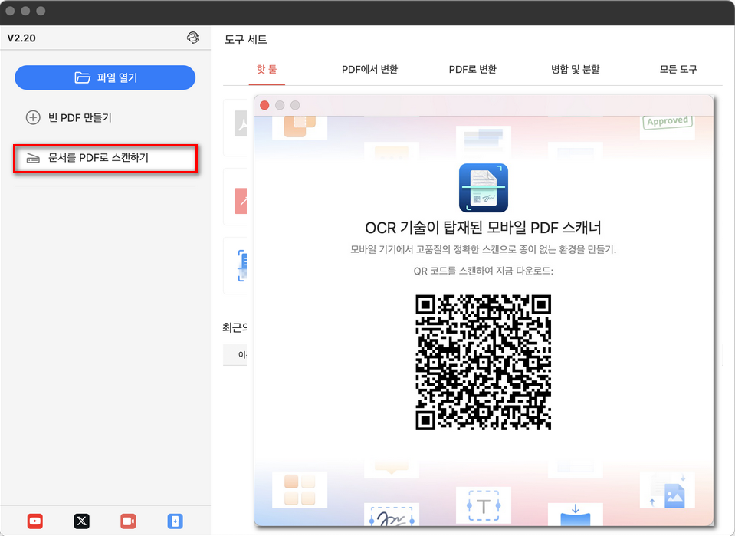Viewport: 735px width, 536px height.
Task: Switch to the PDF에서 변환 tab
Action: pos(371,68)
